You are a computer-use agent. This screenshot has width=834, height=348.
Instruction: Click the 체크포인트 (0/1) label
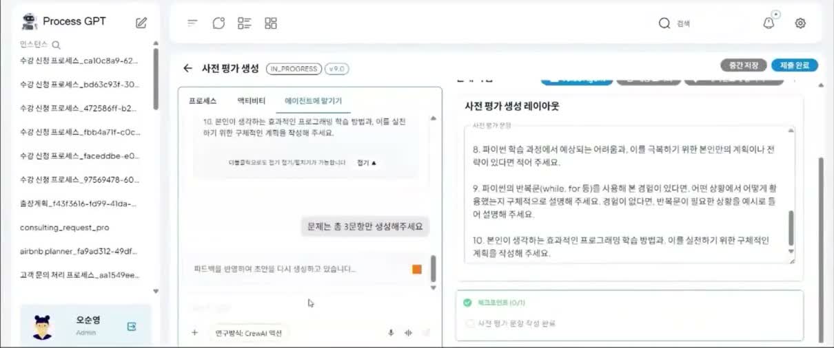501,303
